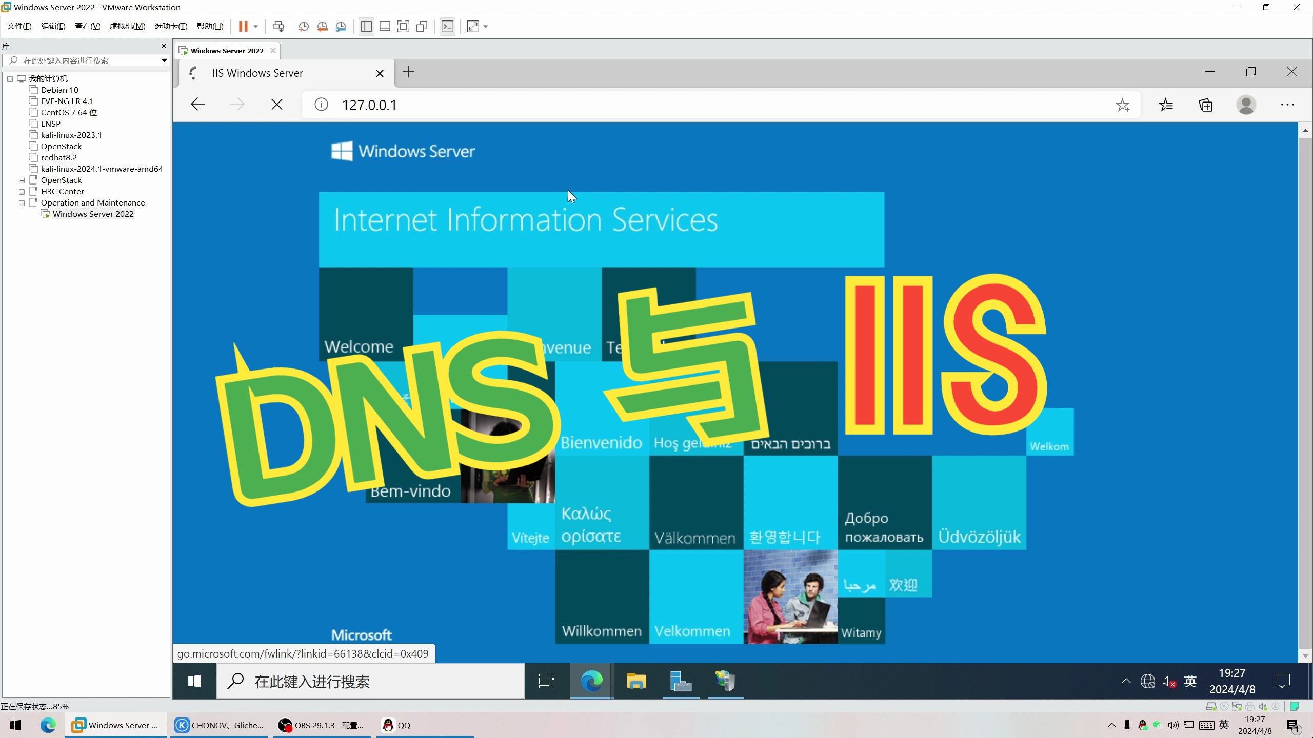This screenshot has width=1313, height=738.
Task: Go back in the Edge browser
Action: [198, 105]
